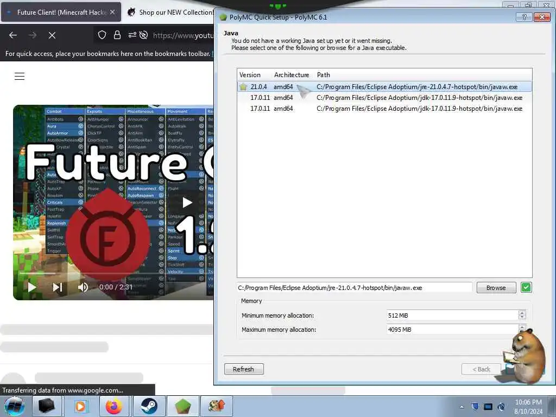Screen dimensions: 556x417
Task: Open the media player taskbar icon
Action: 80,406
